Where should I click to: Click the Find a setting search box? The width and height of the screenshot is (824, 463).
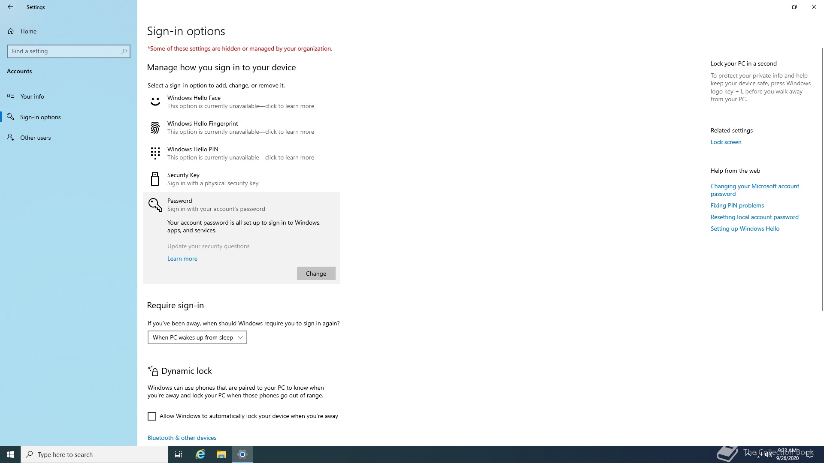64,51
